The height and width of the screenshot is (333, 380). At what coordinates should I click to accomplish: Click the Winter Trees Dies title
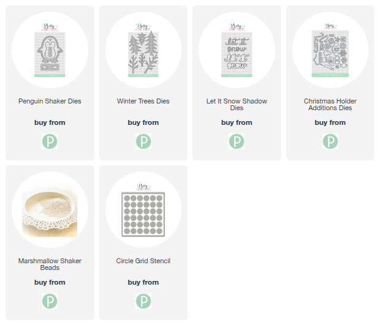(x=143, y=102)
